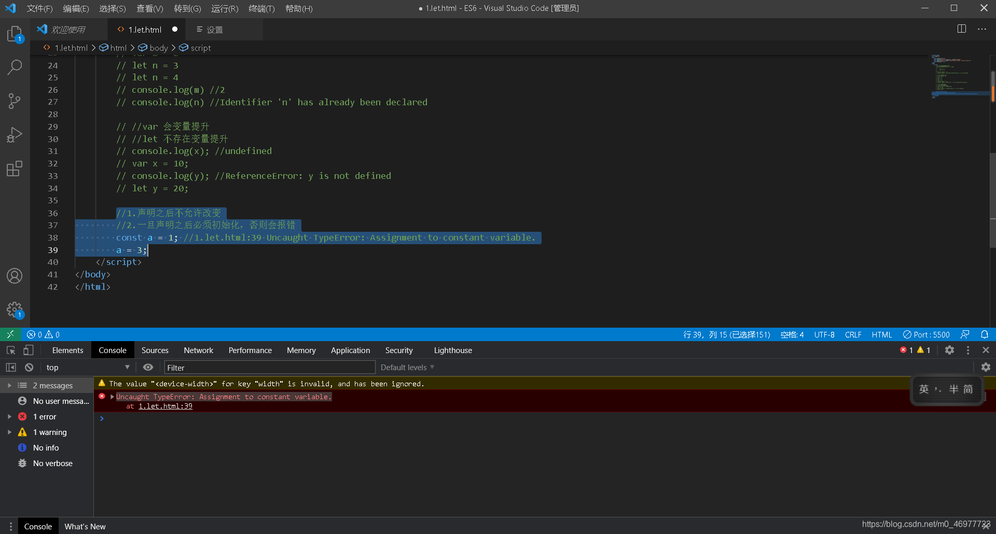The width and height of the screenshot is (996, 534).
Task: Change line endings via CRLF status item
Action: [x=853, y=334]
